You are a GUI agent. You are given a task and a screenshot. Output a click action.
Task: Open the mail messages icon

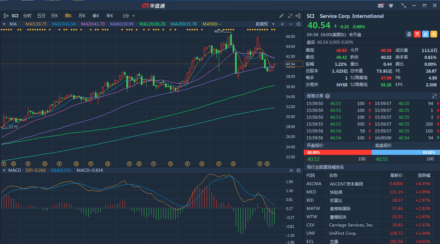pyautogui.click(x=381, y=6)
